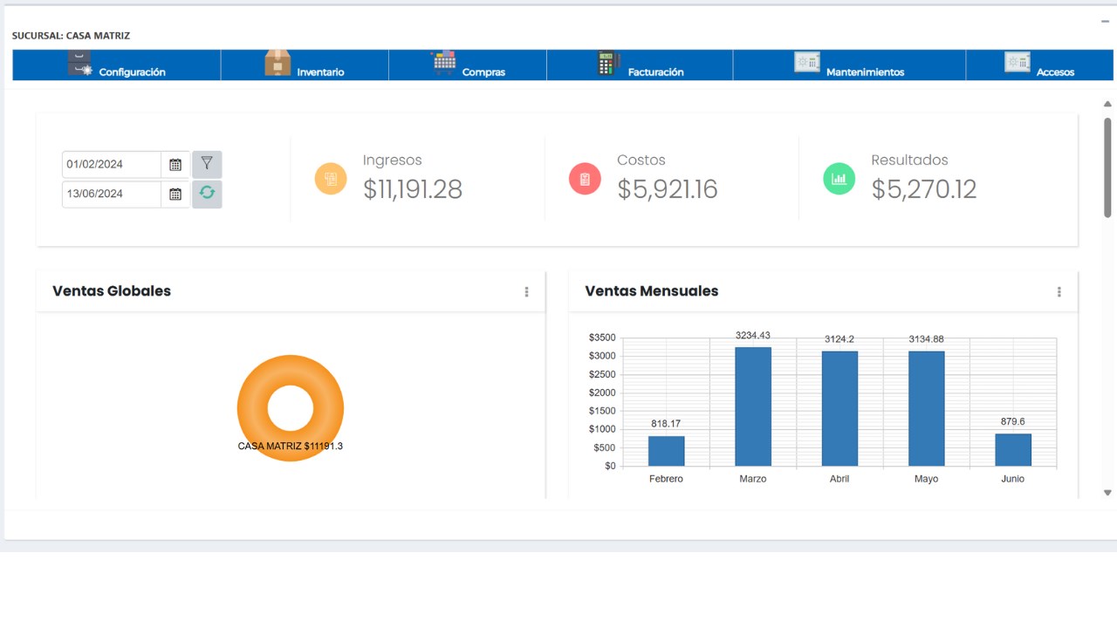Click the 13/06/2024 end date field
The image size is (1117, 628).
(112, 194)
